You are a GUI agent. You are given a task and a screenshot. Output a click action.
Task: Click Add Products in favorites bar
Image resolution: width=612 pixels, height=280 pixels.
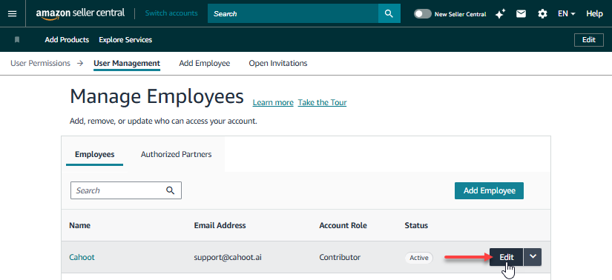click(67, 40)
